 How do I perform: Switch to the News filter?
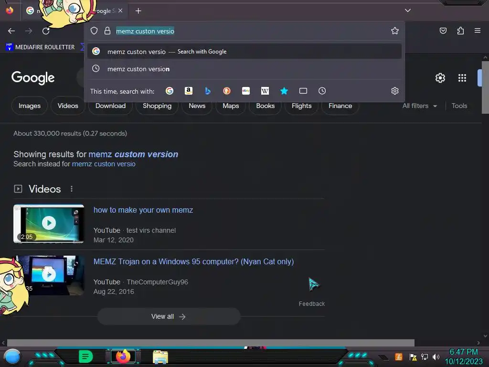197,106
